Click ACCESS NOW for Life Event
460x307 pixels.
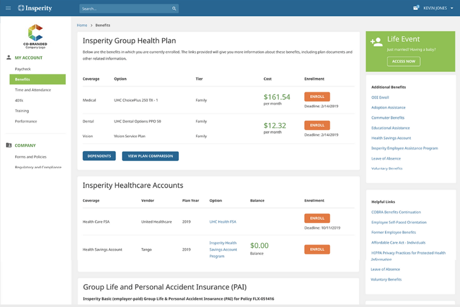(403, 61)
